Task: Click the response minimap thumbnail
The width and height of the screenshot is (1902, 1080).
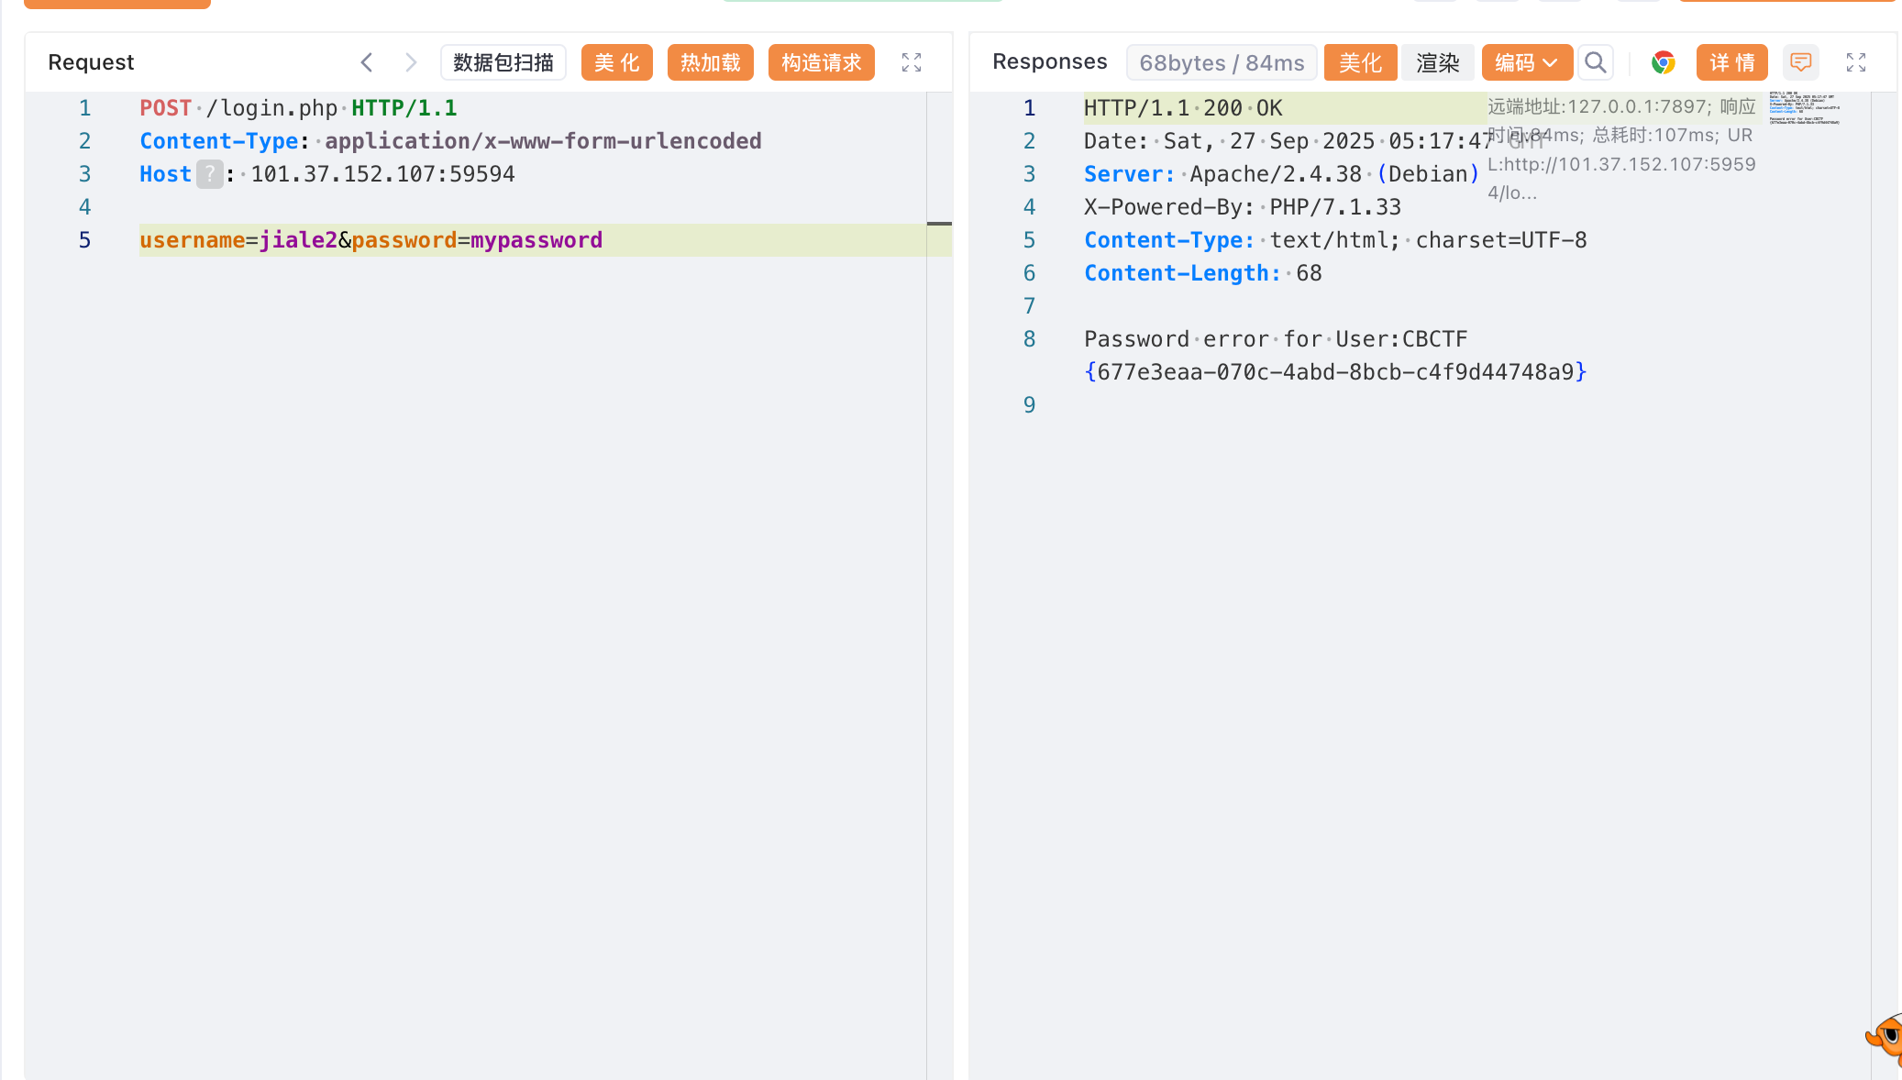Action: (x=1804, y=108)
